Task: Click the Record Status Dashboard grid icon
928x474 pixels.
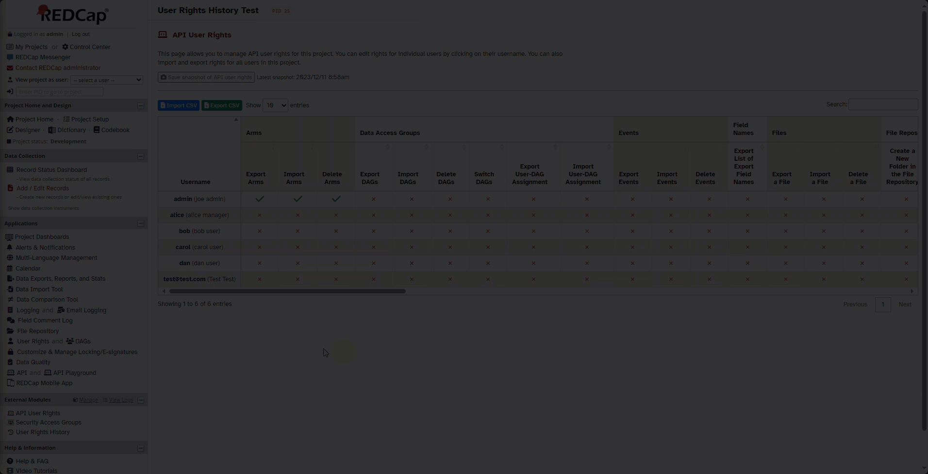Action: [10, 170]
